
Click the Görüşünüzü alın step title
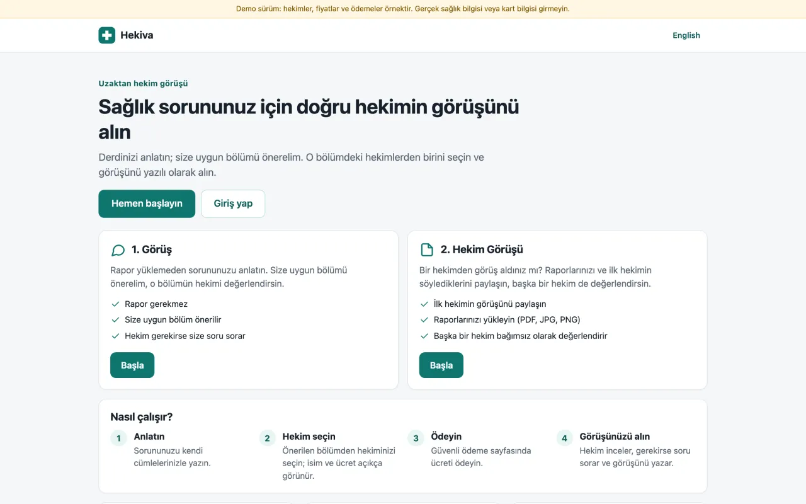[x=615, y=436]
